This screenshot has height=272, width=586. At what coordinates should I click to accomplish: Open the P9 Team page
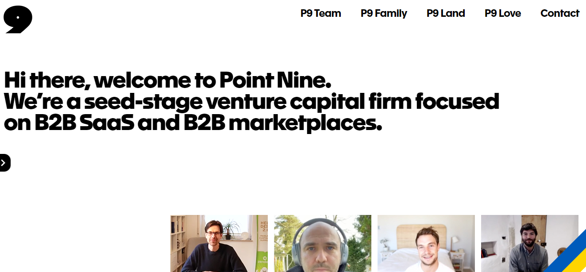coord(320,13)
